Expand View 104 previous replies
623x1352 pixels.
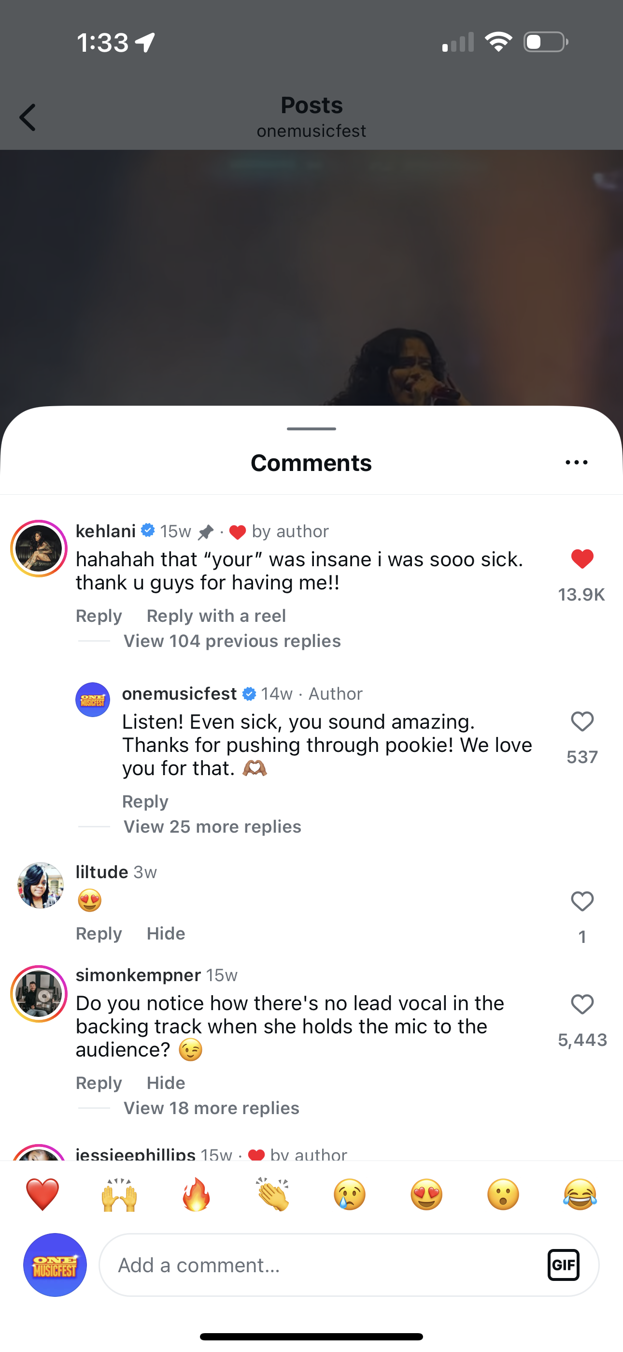(x=232, y=641)
